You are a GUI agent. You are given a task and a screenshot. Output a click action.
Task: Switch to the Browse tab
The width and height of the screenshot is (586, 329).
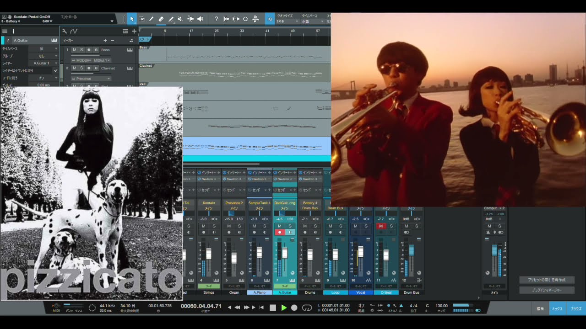coord(575,309)
